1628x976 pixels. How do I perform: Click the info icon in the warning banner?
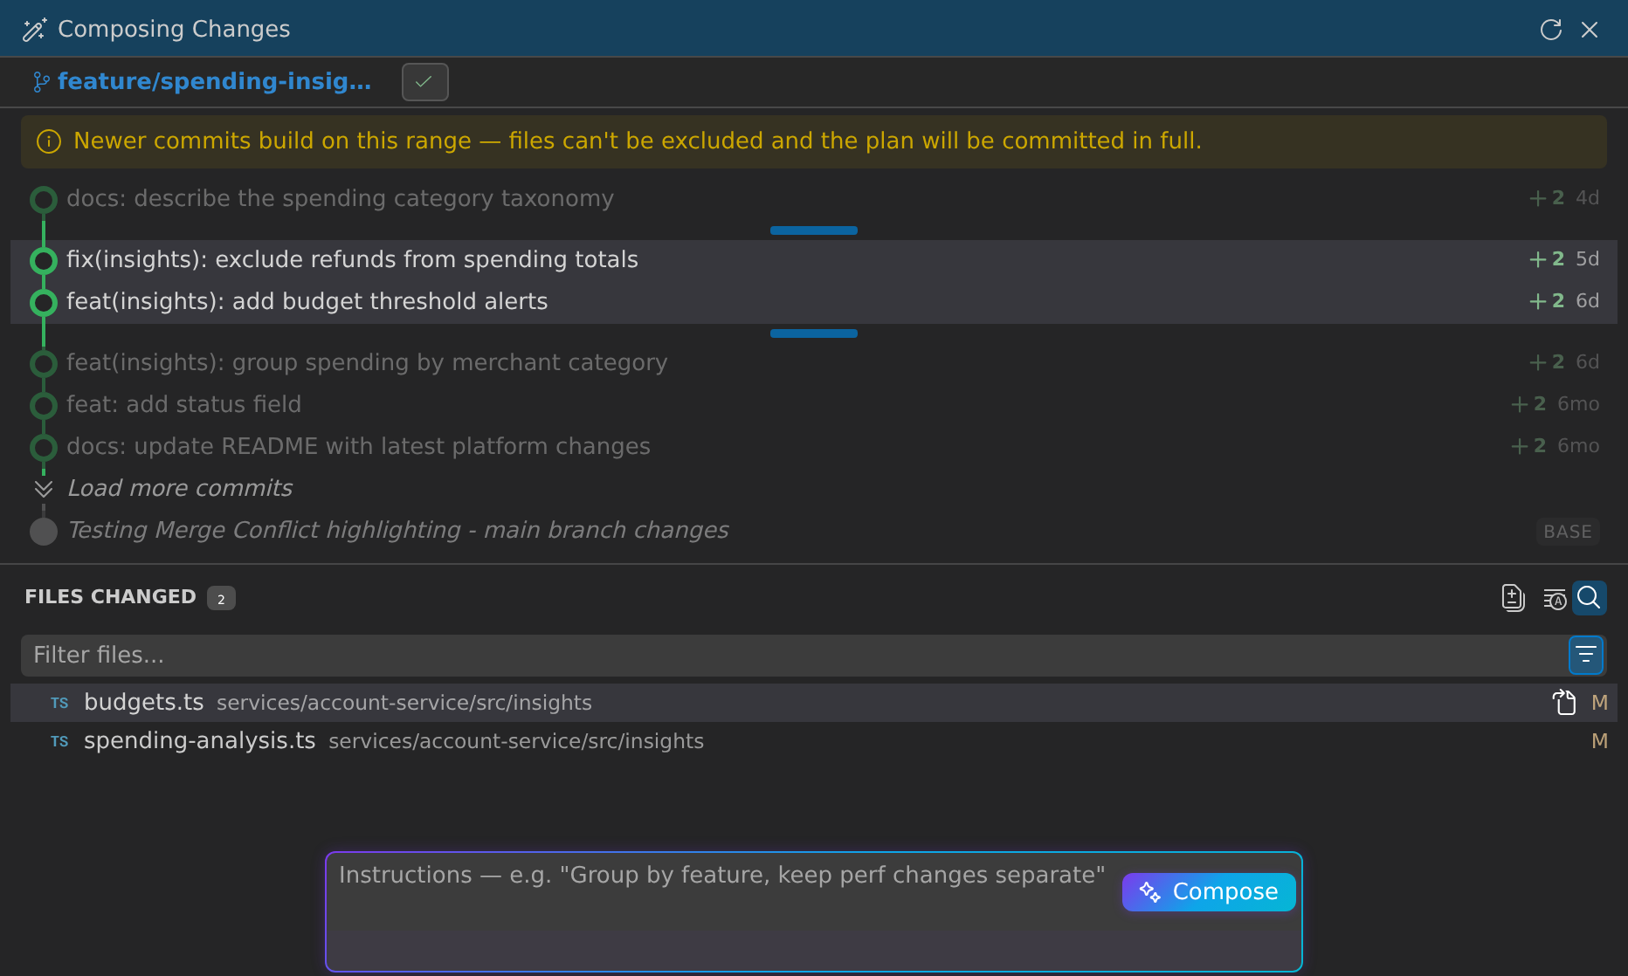[x=49, y=141]
